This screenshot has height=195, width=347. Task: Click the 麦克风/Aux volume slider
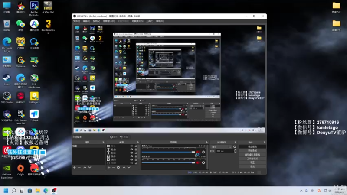pyautogui.click(x=168, y=152)
